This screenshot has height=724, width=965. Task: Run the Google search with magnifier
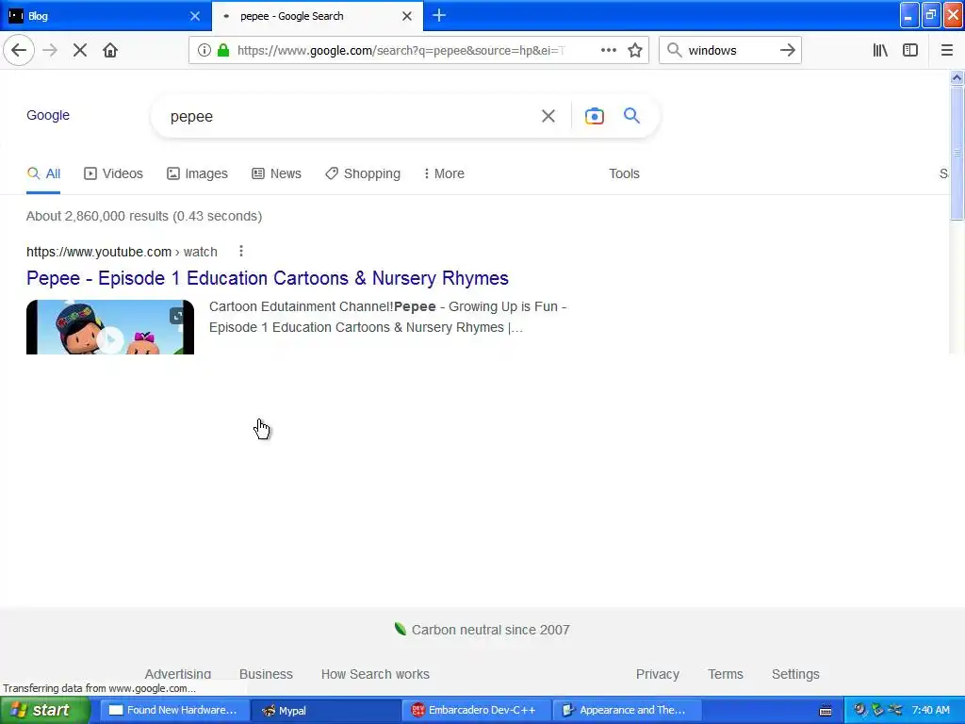click(631, 115)
